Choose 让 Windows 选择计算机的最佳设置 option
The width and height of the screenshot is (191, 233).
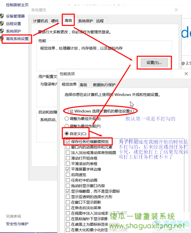(x=67, y=111)
